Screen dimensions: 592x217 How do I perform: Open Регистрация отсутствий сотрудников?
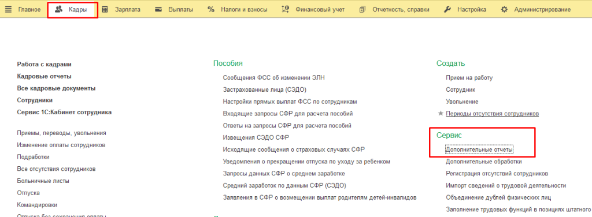(x=497, y=174)
